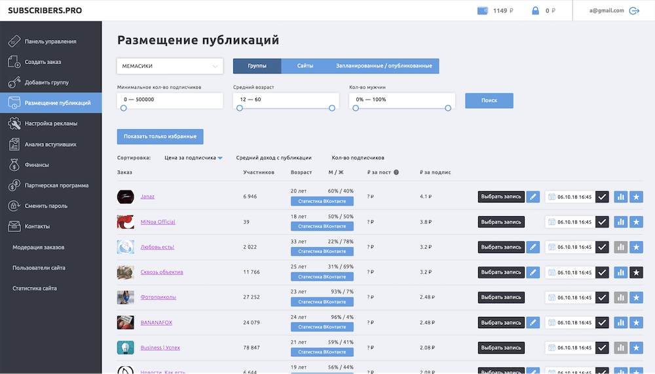Click the logout icon next to email
The image size is (655, 374).
(634, 10)
